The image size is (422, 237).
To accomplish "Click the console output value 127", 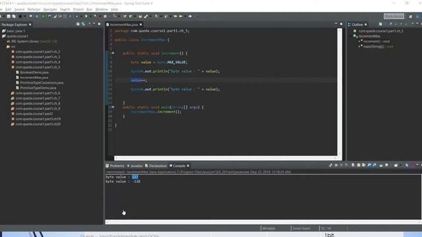I will [135, 177].
